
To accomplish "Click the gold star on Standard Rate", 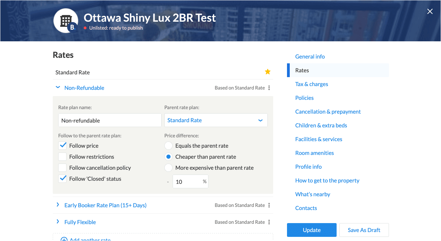I will pos(267,72).
